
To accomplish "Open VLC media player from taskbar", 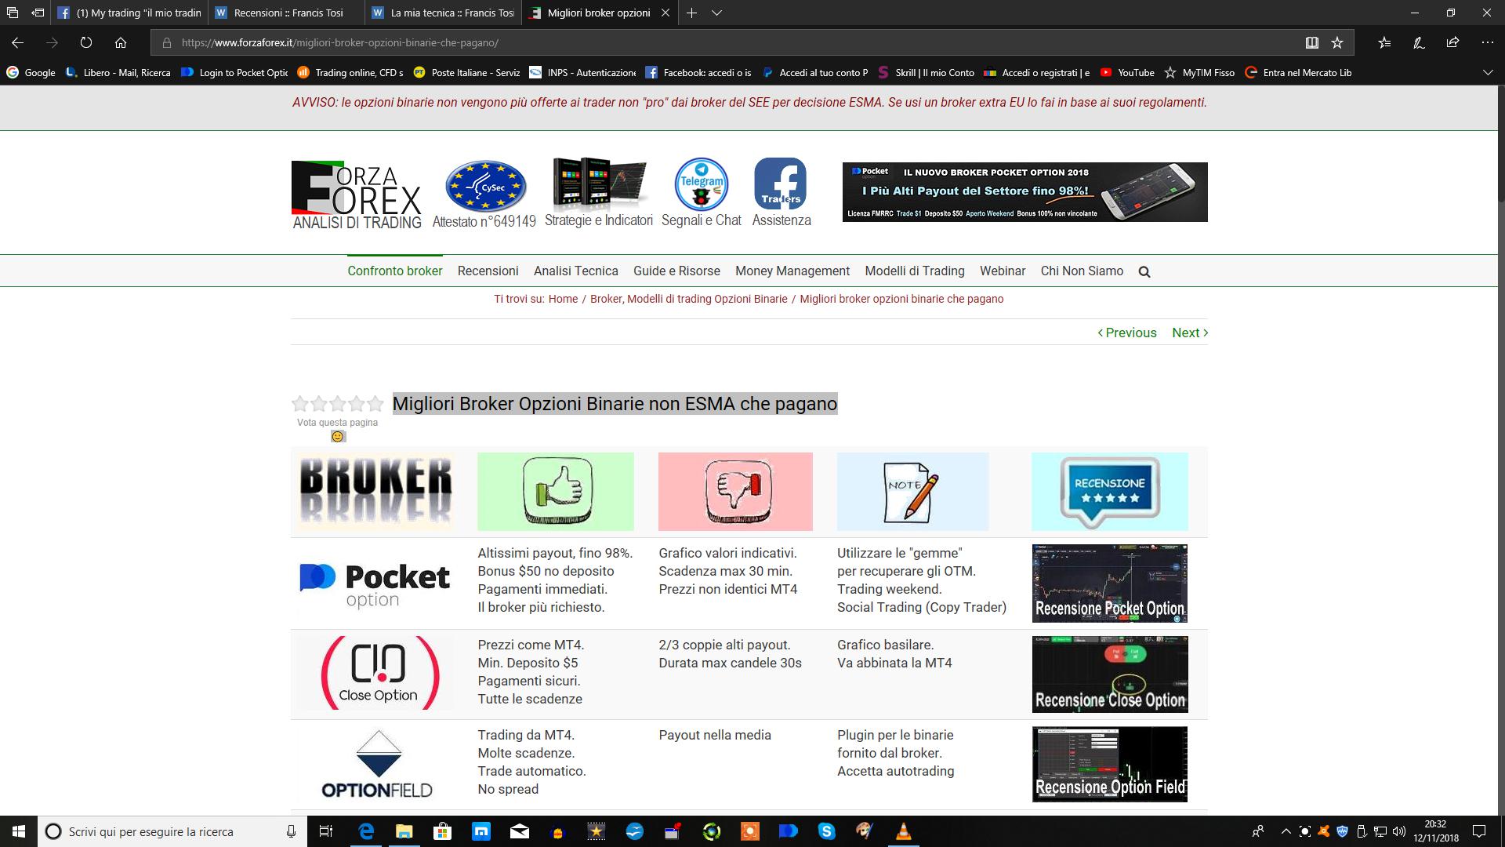I will (903, 831).
